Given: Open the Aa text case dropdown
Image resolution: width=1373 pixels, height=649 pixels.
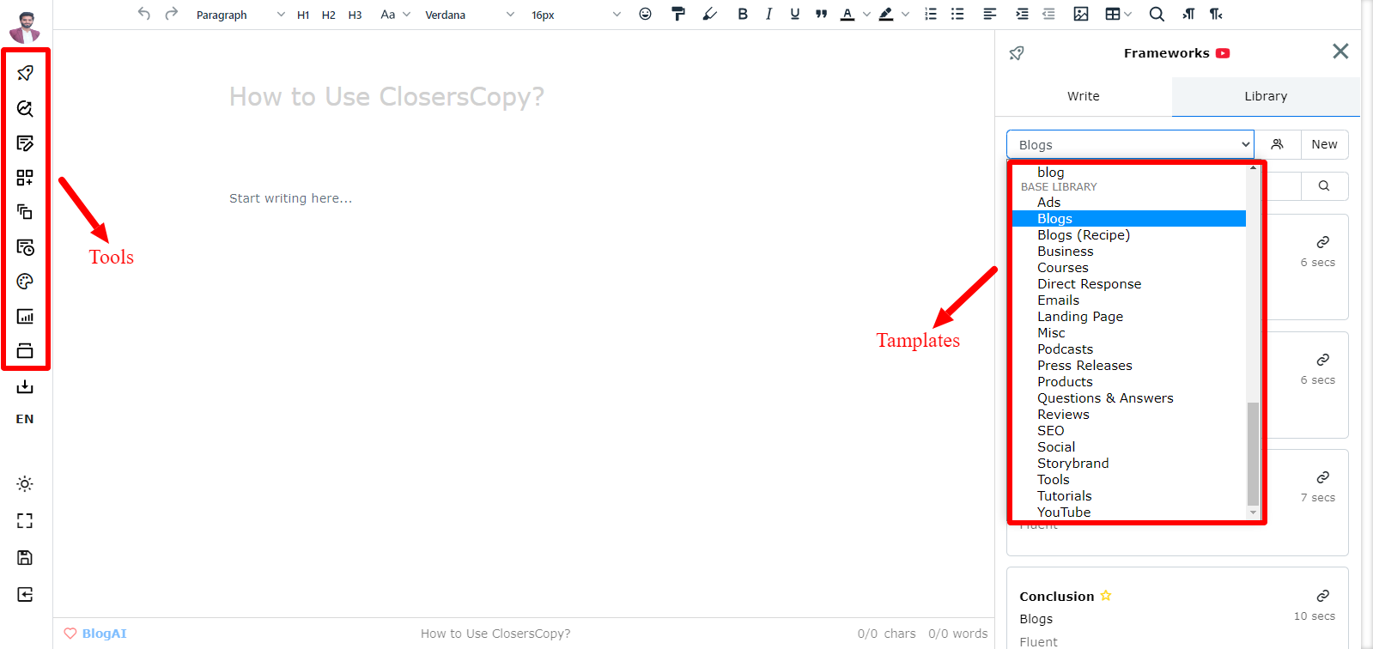Looking at the screenshot, I should 396,15.
